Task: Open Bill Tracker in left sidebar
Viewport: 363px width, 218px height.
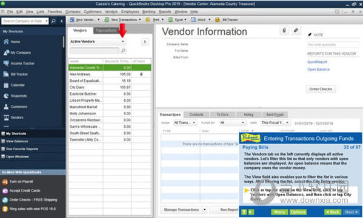Action: (x=19, y=74)
